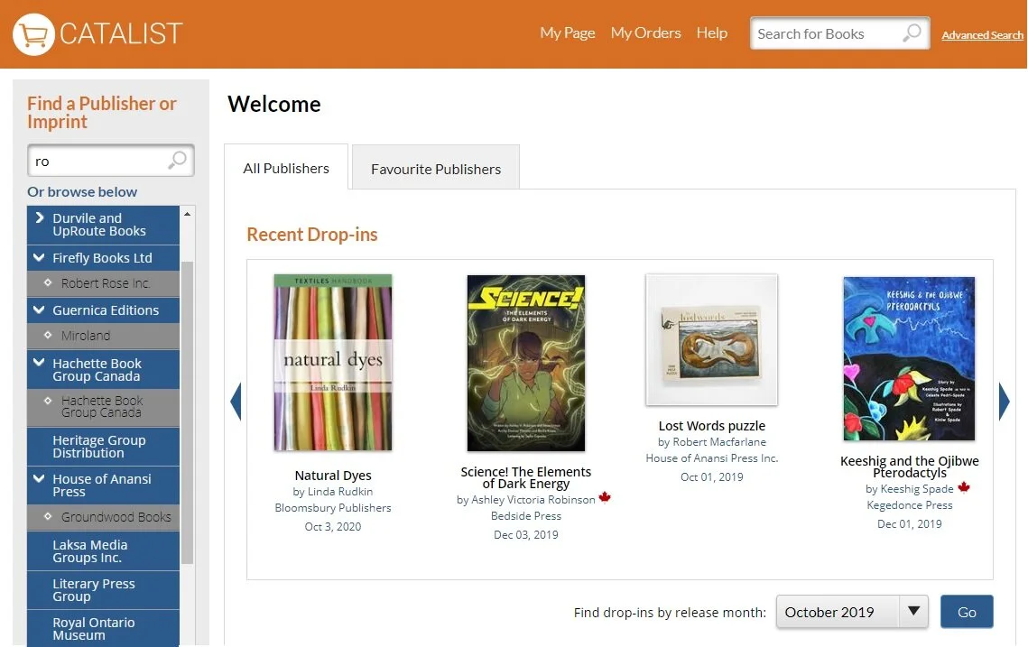Select the Groundwood Books imprint
Screen dimensions: 1028x647
(103, 517)
